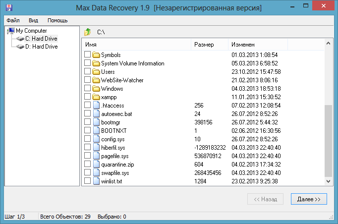Click the My Computer icon in the tree
338x224 pixels.
(11, 31)
